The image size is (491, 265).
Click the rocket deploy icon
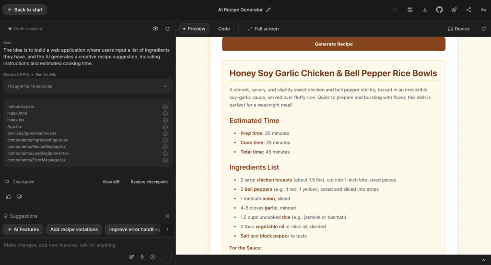tap(454, 10)
